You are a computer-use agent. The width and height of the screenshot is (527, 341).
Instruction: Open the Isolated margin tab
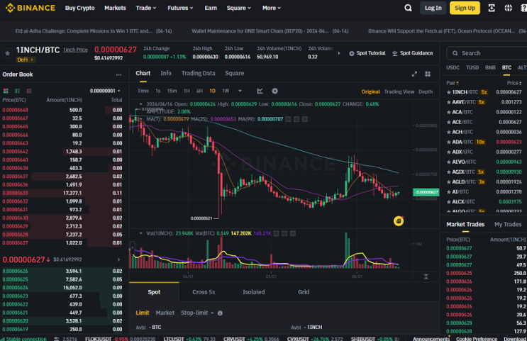click(254, 292)
